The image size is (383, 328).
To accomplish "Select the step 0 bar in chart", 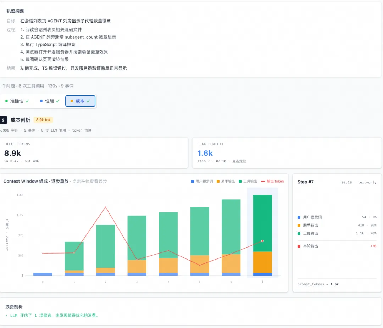I will 43,274.
